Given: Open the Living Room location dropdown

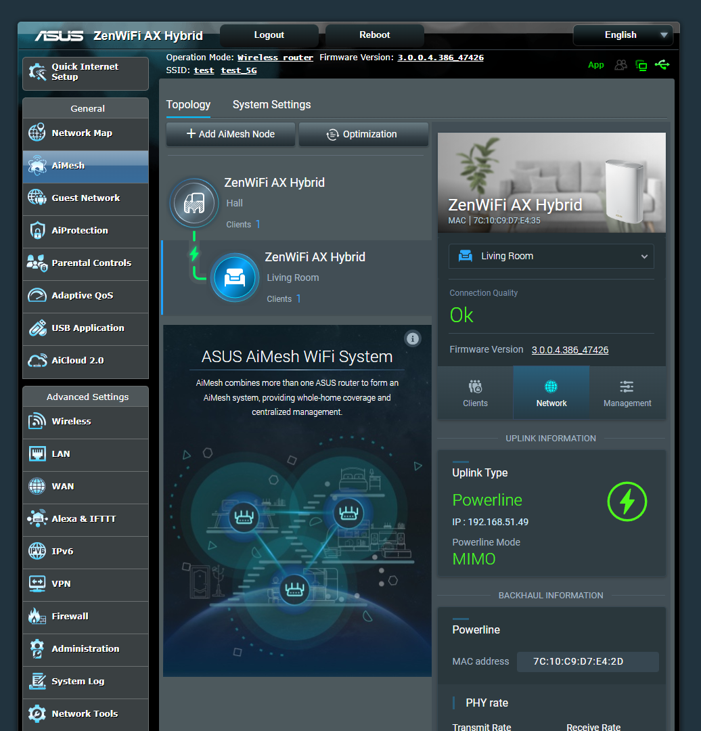Looking at the screenshot, I should pos(551,257).
